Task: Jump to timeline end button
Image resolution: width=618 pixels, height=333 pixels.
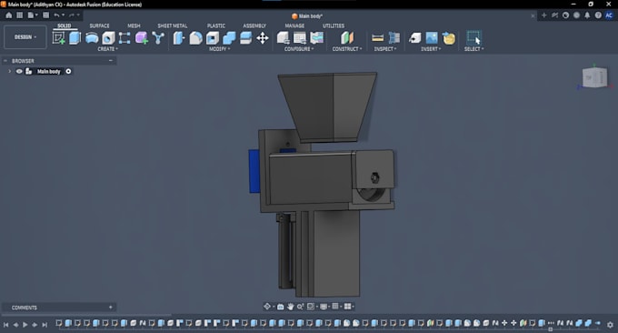Action: 45,325
